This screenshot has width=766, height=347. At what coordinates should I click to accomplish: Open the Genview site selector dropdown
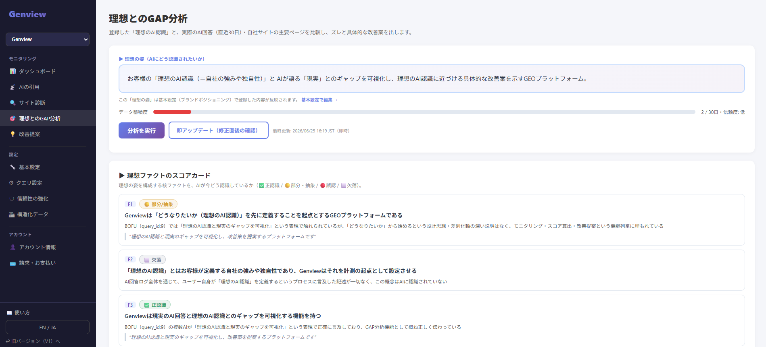click(48, 39)
